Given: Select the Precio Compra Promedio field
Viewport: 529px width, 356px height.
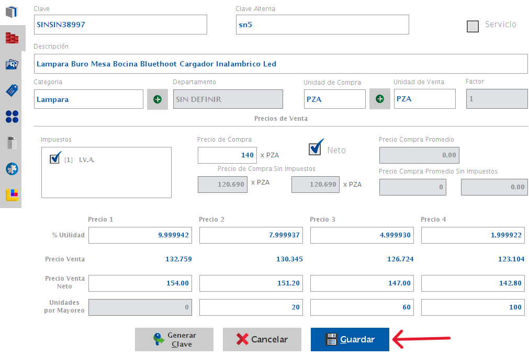Looking at the screenshot, I should coord(419,155).
